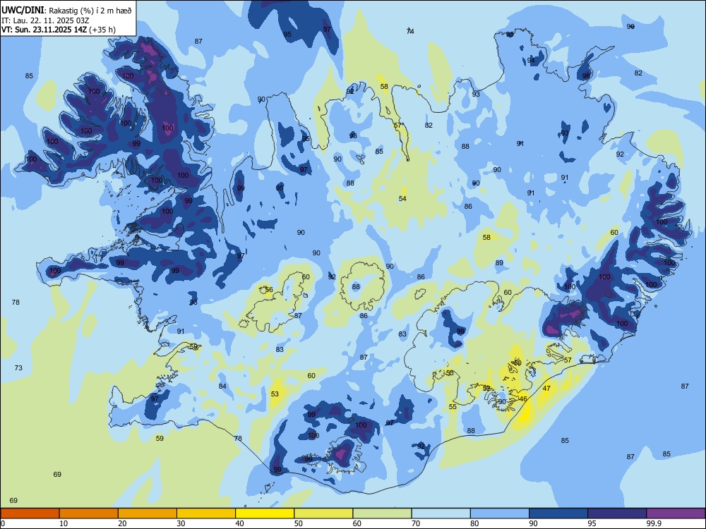Viewport: 706px width, 529px height.
Task: Pick the 60–70 light green legend swatch
Action: tap(382, 513)
